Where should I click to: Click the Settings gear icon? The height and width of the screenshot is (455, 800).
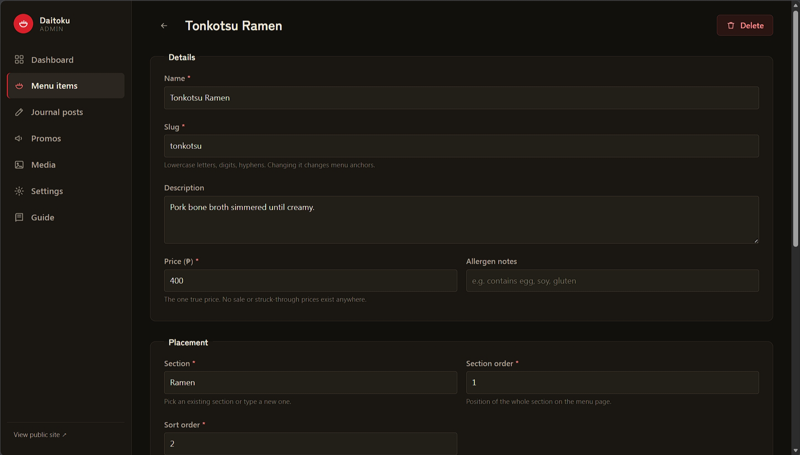click(x=19, y=191)
